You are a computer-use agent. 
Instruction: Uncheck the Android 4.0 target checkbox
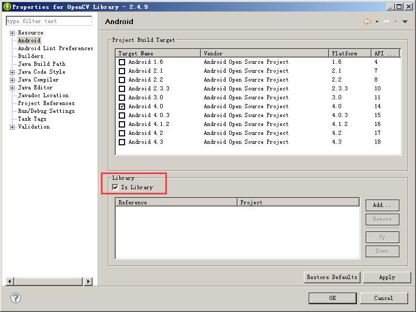point(122,107)
